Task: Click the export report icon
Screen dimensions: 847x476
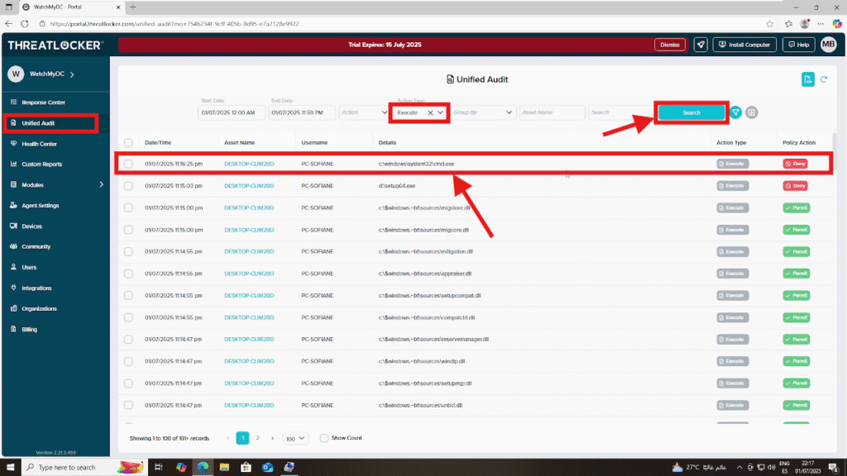Action: pyautogui.click(x=807, y=79)
